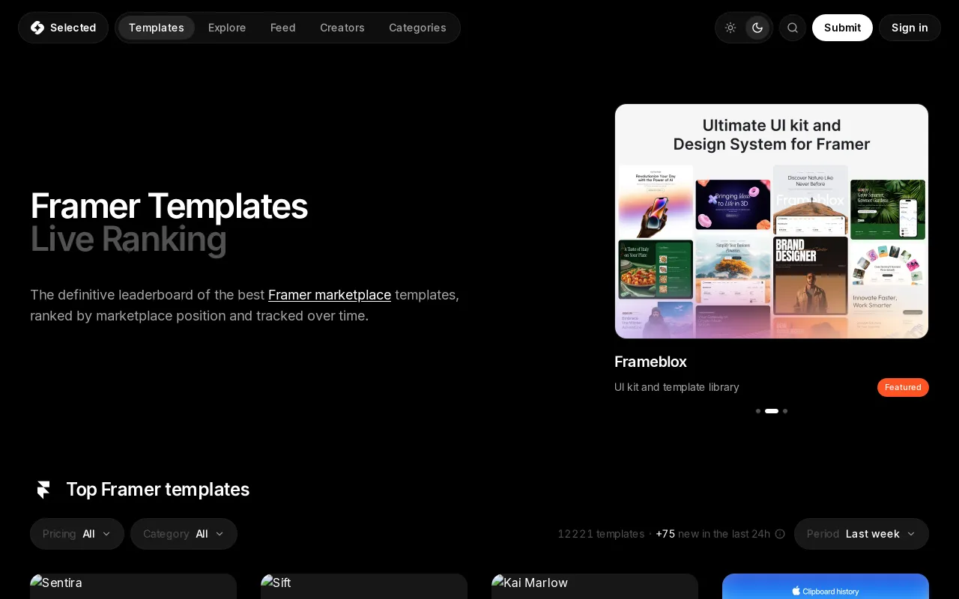Follow the Framer marketplace link

[x=330, y=295]
